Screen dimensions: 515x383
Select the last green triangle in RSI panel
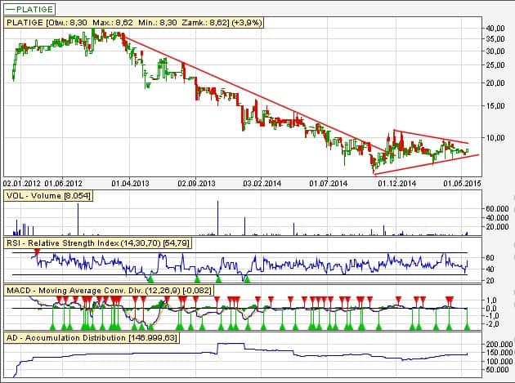coord(247,279)
